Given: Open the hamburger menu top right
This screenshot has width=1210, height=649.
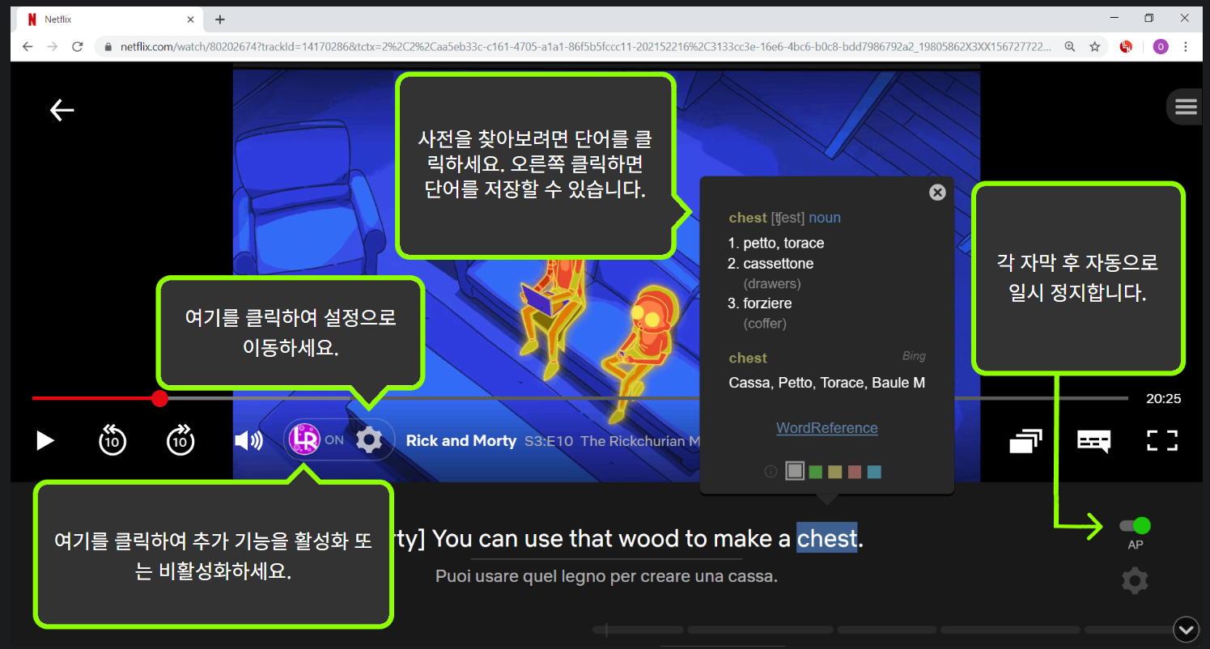Looking at the screenshot, I should [x=1185, y=106].
